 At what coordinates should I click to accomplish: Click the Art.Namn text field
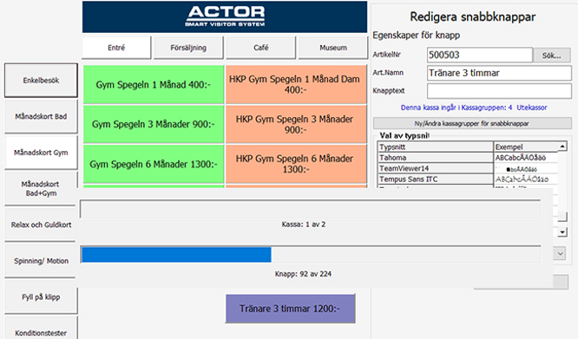tap(499, 73)
